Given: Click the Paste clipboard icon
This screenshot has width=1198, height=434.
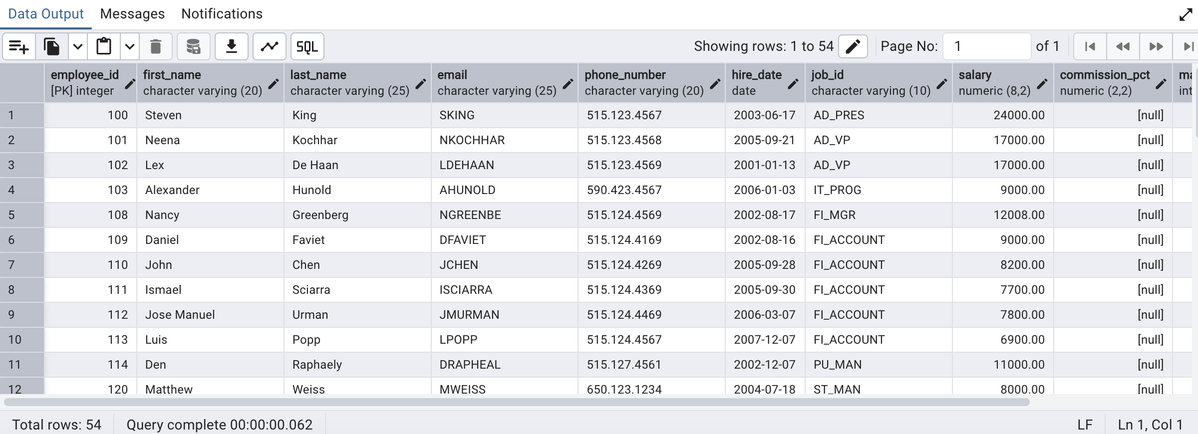Looking at the screenshot, I should 104,47.
